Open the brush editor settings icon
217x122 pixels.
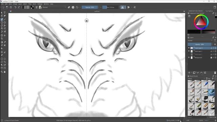[37, 7]
